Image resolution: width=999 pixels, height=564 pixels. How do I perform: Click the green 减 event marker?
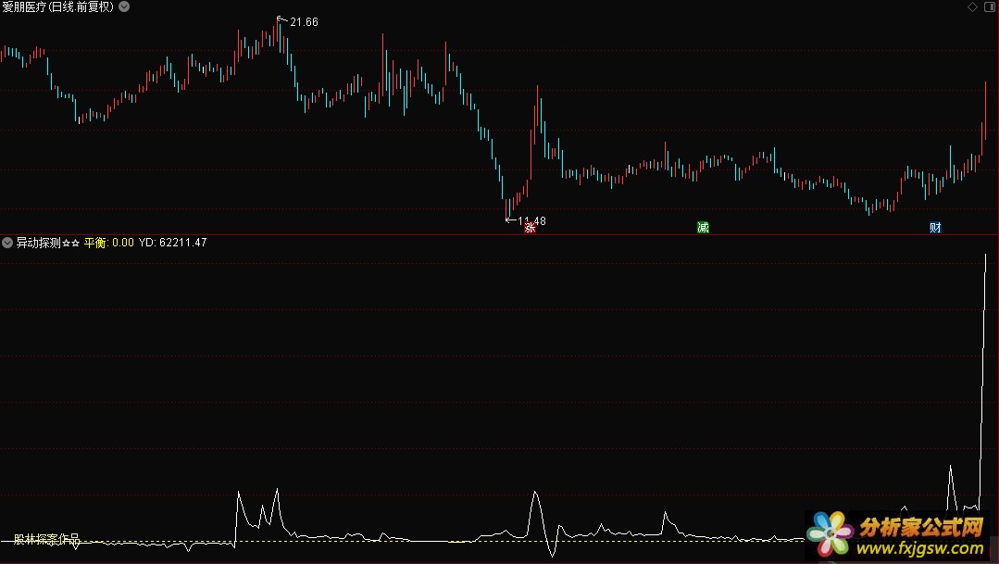click(x=703, y=228)
